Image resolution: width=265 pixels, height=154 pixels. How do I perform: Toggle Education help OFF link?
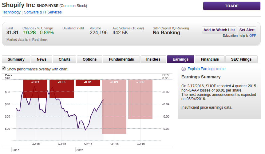[252, 36]
